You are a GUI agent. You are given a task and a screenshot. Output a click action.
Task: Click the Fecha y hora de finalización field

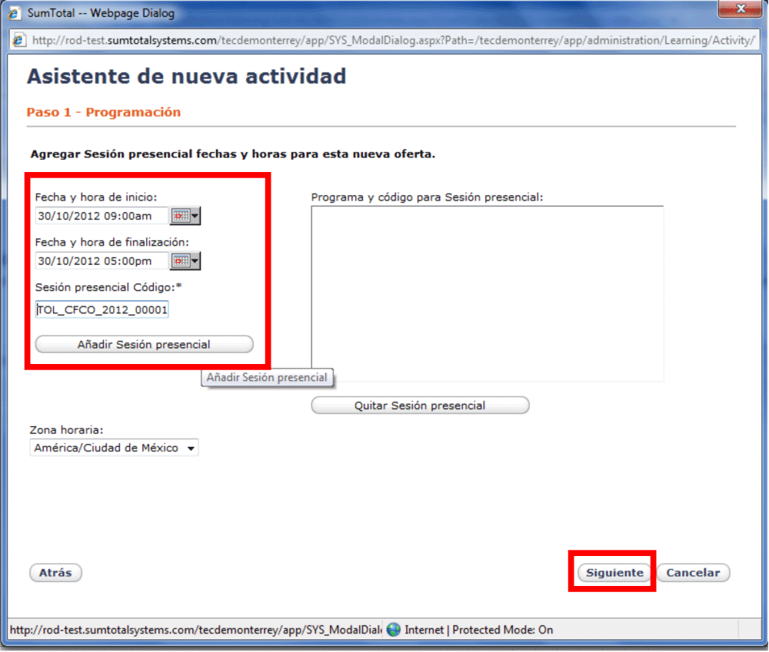tap(102, 261)
